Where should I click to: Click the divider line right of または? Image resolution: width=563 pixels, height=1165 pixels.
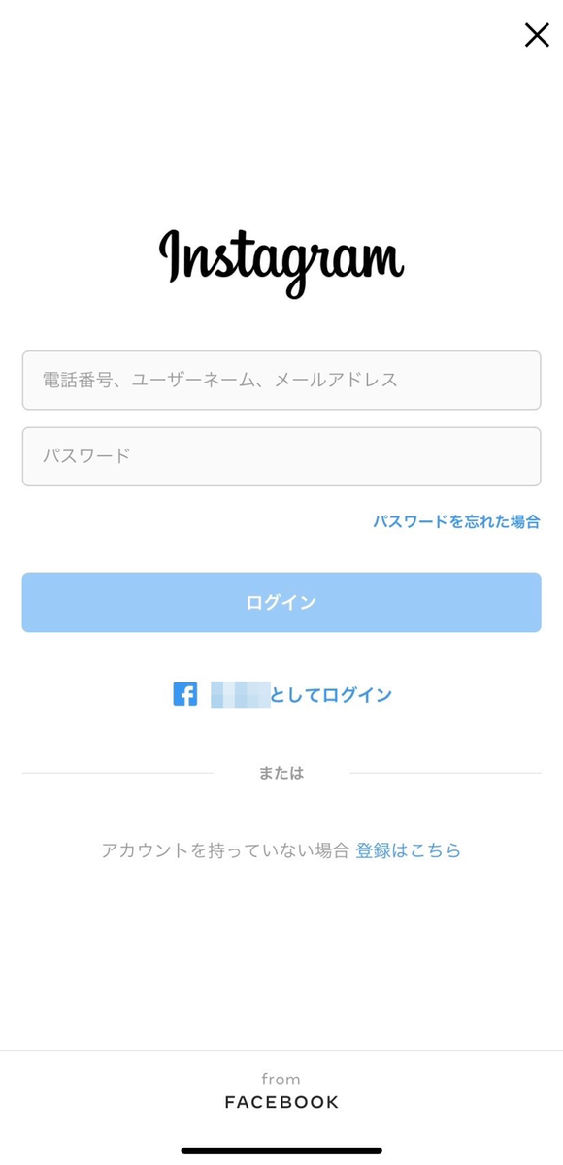[x=445, y=774]
